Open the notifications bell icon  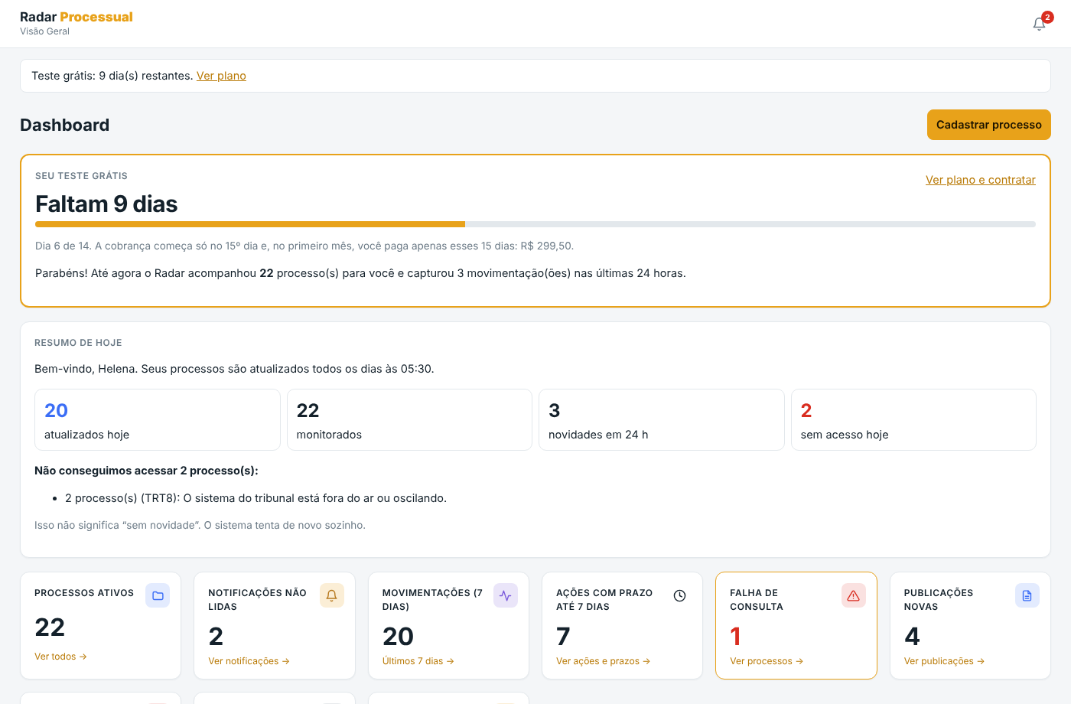click(1039, 24)
